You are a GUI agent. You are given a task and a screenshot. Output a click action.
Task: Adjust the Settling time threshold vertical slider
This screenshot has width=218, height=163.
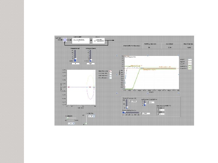pos(145,103)
